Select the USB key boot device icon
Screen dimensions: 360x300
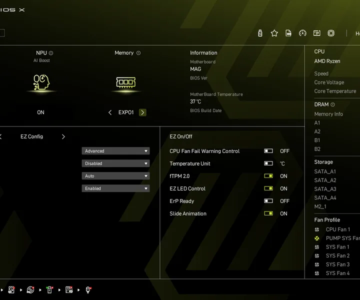click(x=49, y=290)
